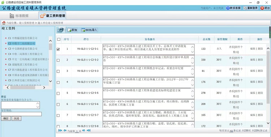The image size is (271, 137).
Task: Open 查看 attachment link for row 2
Action: point(236,61)
